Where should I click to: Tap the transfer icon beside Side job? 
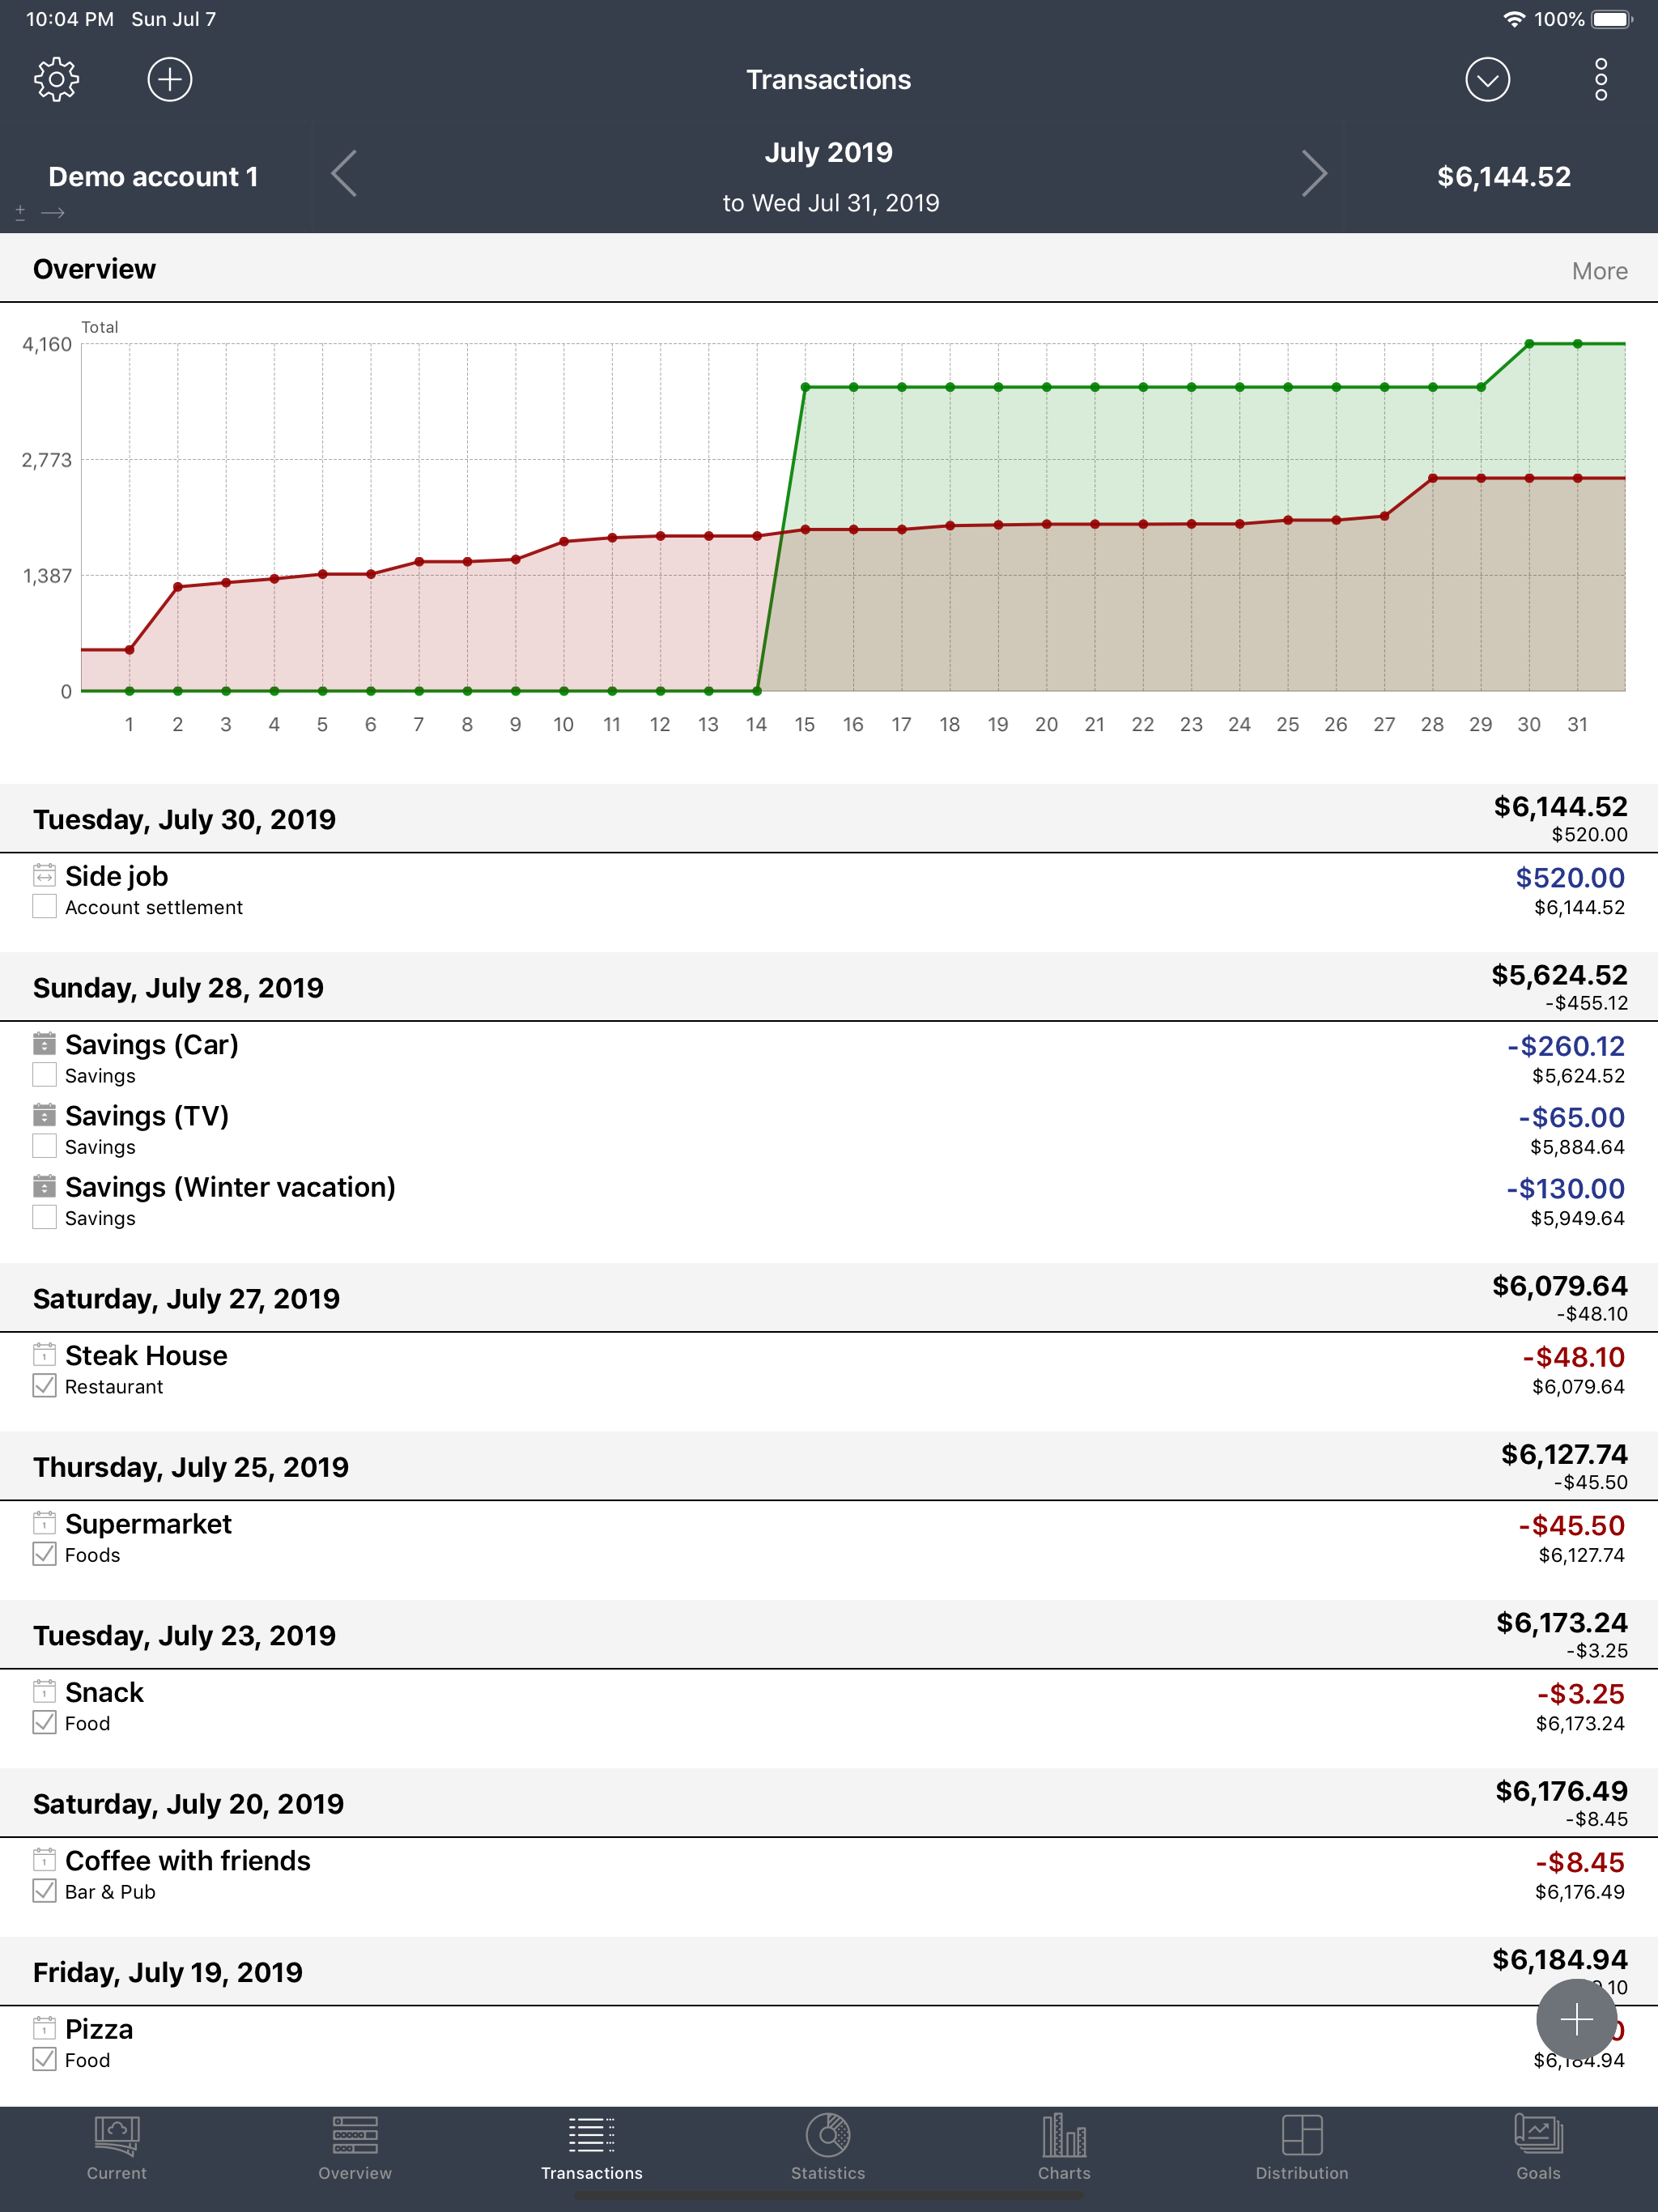44,875
